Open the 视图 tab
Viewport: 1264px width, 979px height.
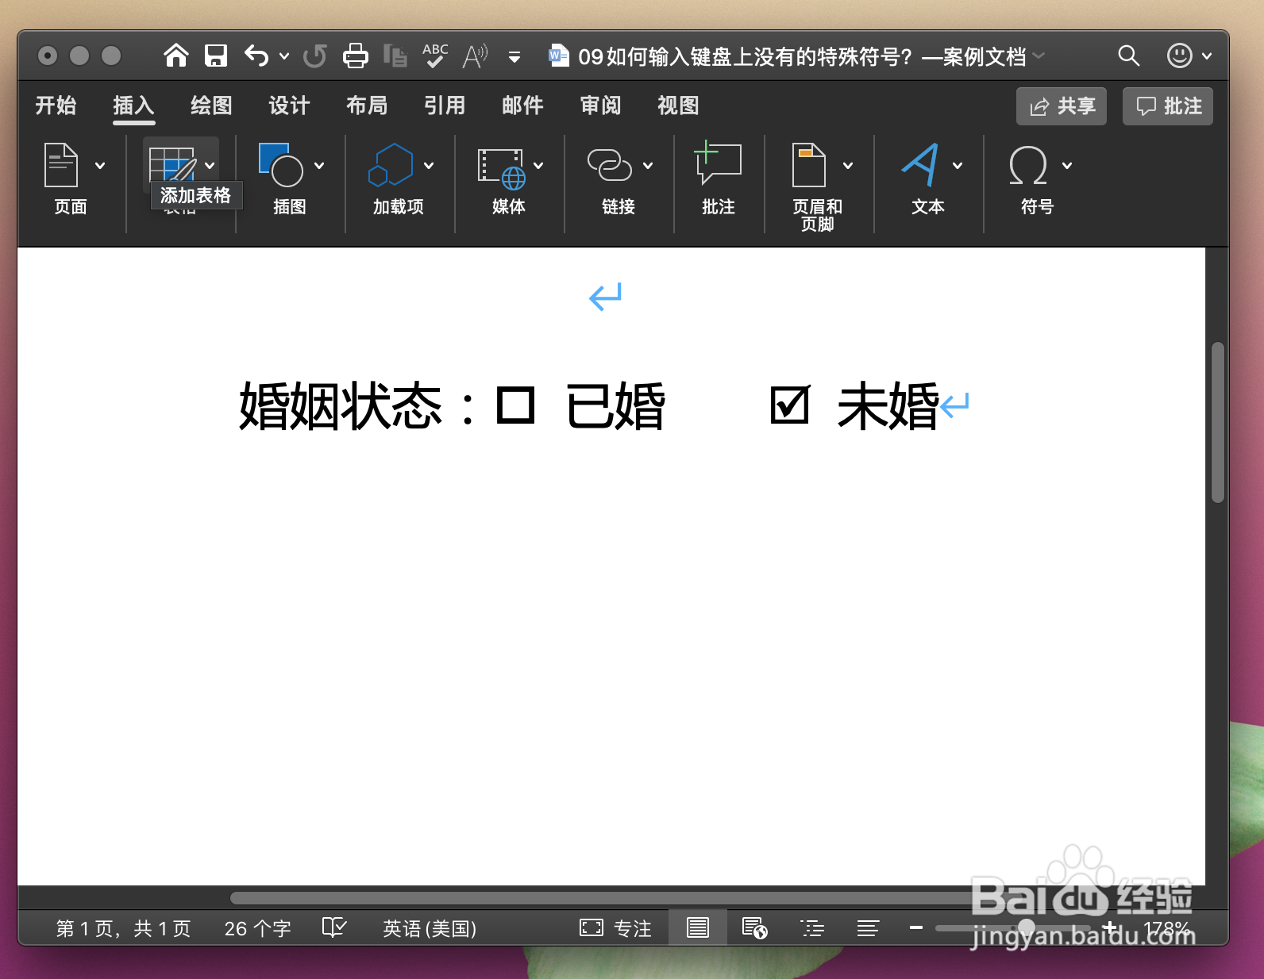(678, 106)
